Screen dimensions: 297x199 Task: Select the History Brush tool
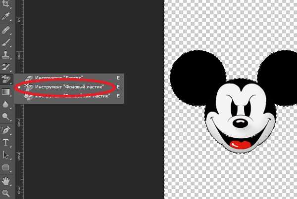pos(5,67)
